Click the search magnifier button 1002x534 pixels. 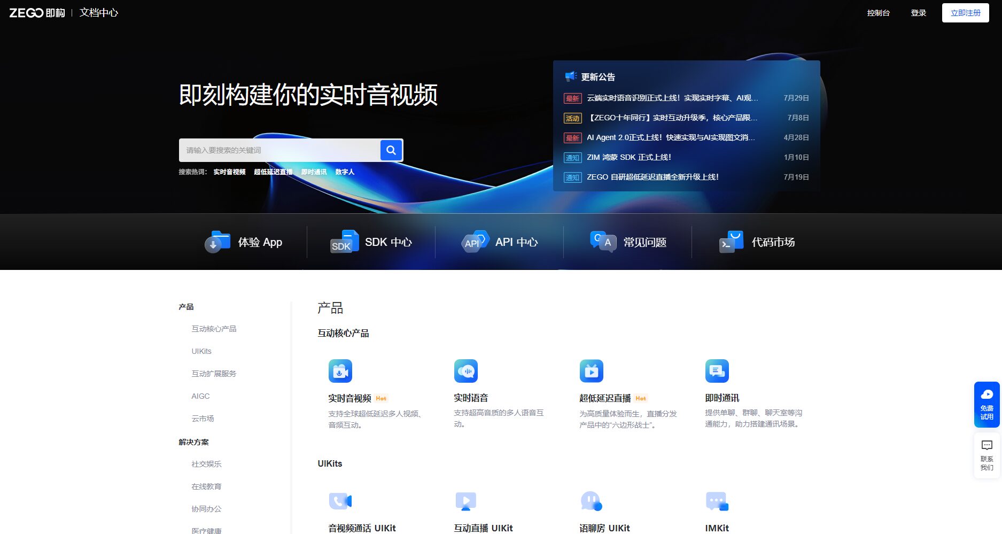coord(391,150)
